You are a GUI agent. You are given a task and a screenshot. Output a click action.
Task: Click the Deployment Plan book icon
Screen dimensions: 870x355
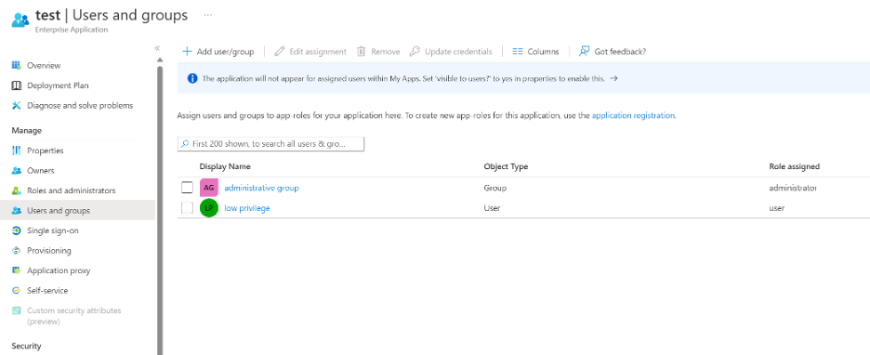[16, 85]
